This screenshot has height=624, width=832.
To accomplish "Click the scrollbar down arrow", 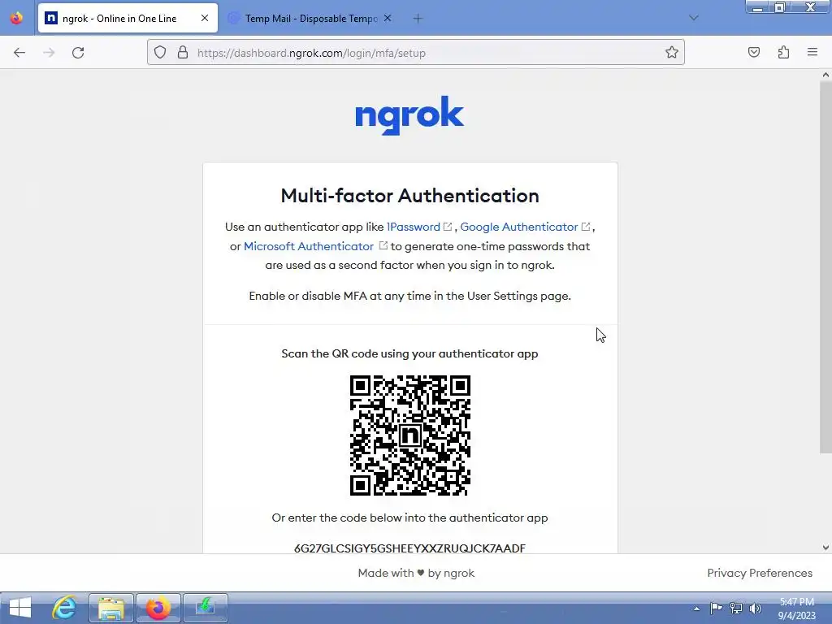I will [825, 547].
